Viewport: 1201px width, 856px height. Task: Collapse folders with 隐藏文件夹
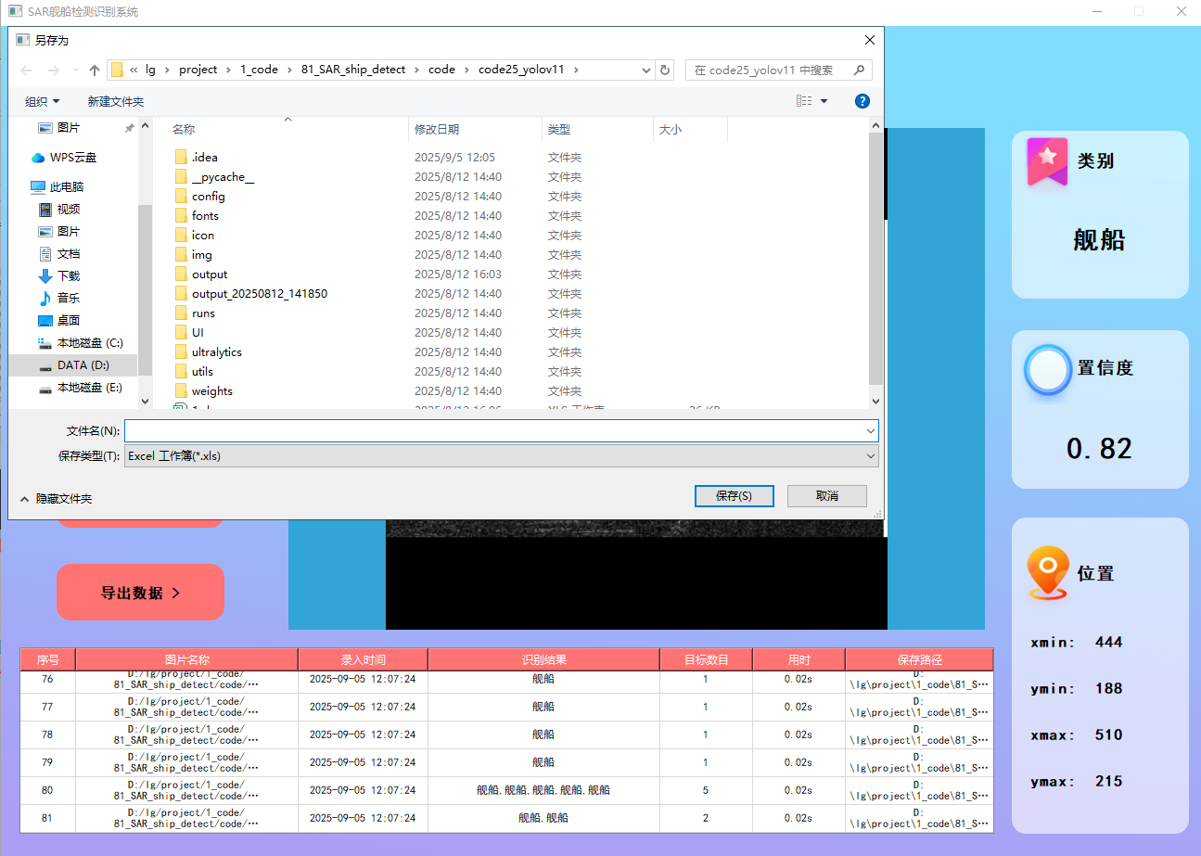56,499
